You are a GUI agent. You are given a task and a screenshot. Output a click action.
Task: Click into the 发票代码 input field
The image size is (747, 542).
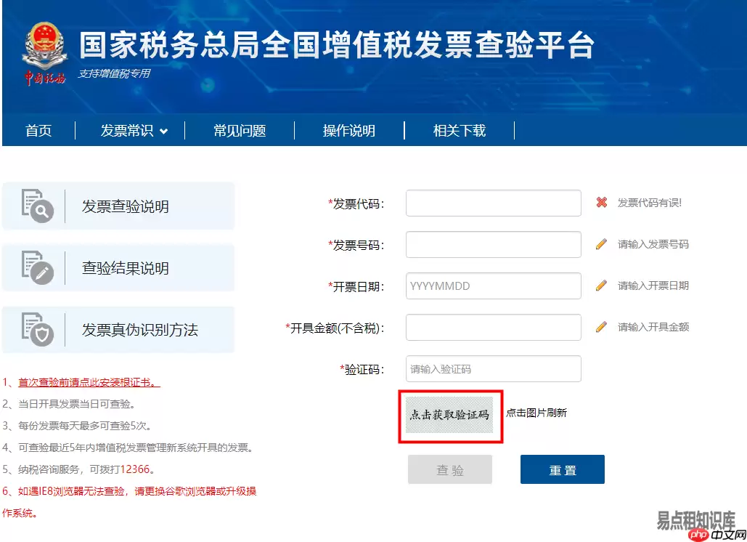tap(493, 203)
